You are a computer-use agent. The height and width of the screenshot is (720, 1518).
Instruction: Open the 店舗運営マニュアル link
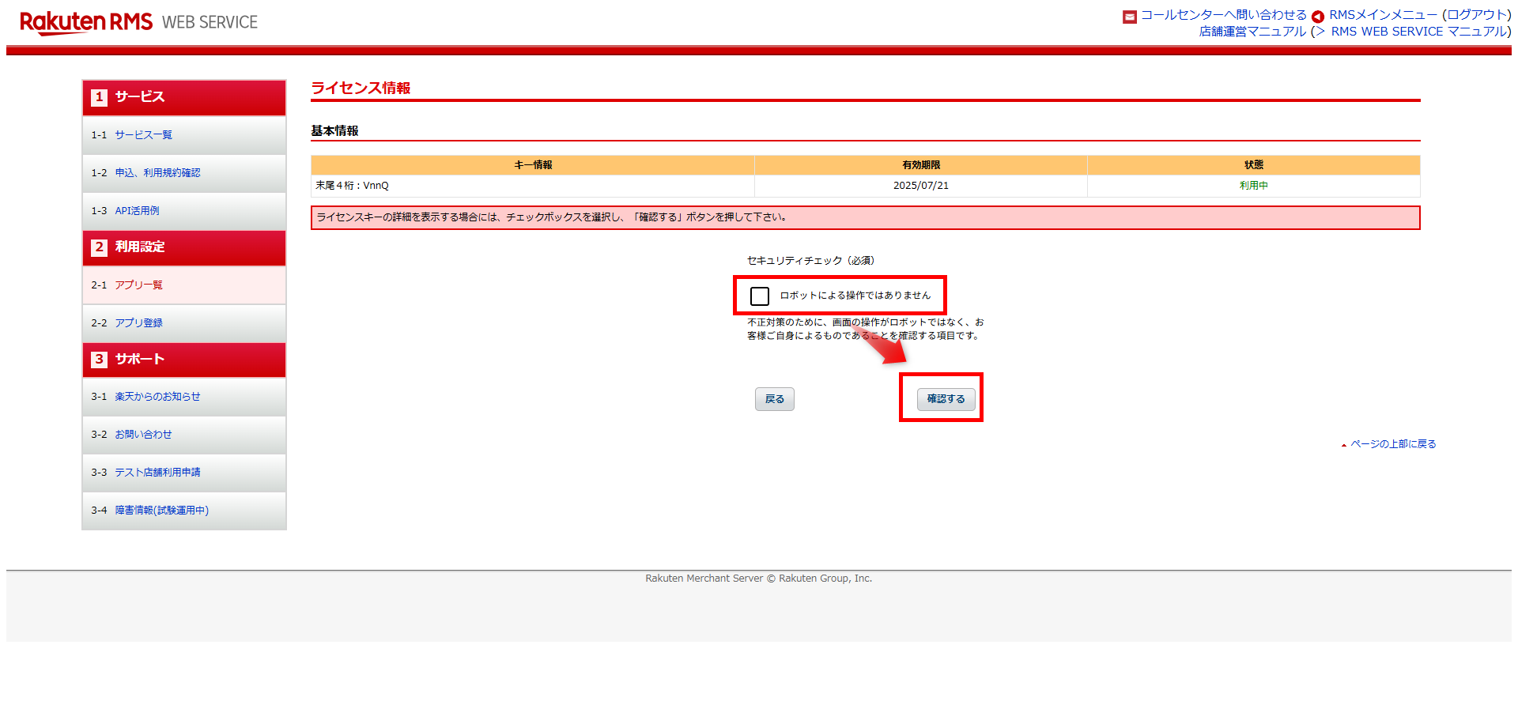[x=1252, y=32]
